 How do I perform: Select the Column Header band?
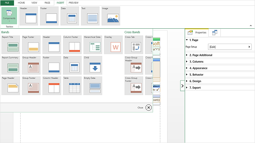click(x=52, y=86)
